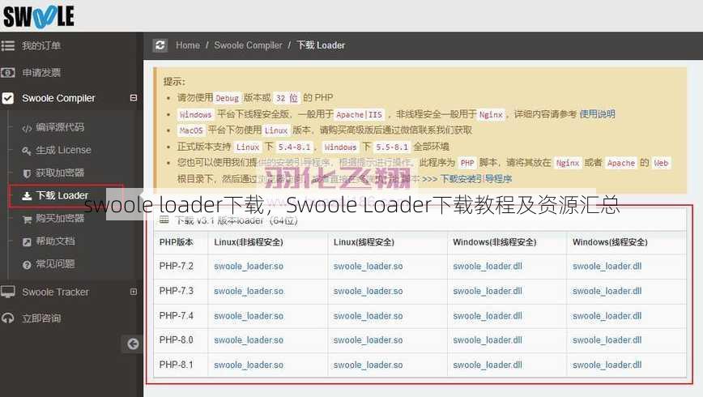The image size is (703, 397).
Task: Click the key icon beside 生成 License
Action: 27,151
